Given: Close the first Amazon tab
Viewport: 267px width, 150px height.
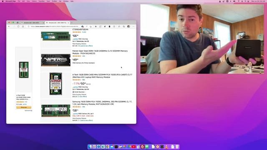Looking at the screenshot, I should pyautogui.click(x=43, y=22).
